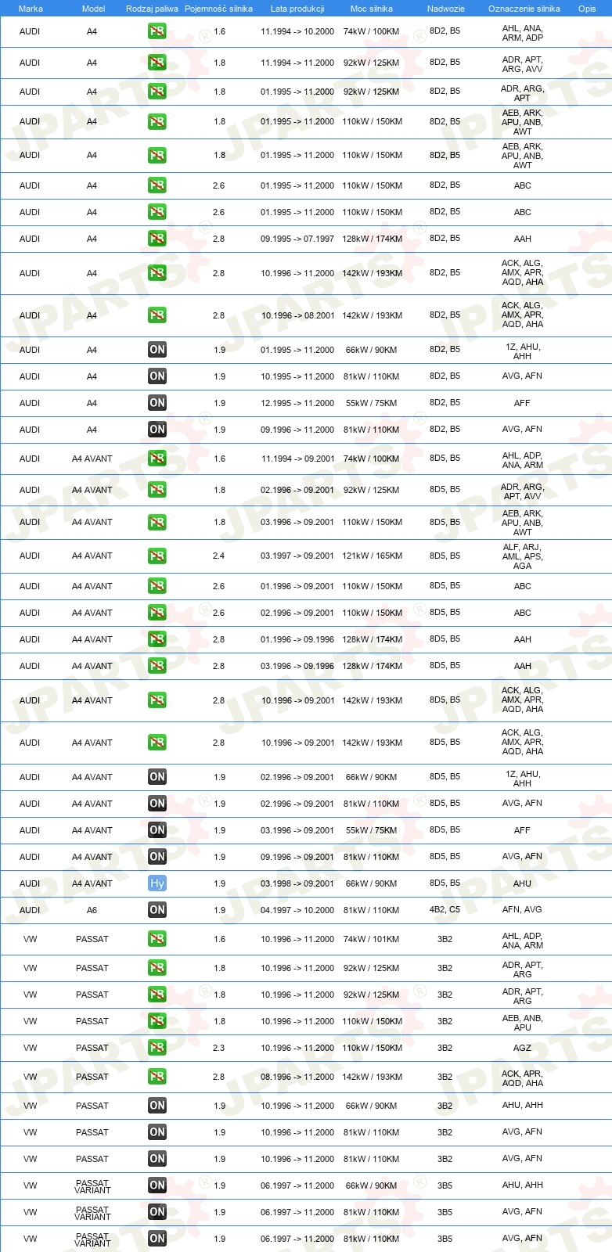Click the diesel ON icon in the AUDI A6 row

pyautogui.click(x=157, y=910)
